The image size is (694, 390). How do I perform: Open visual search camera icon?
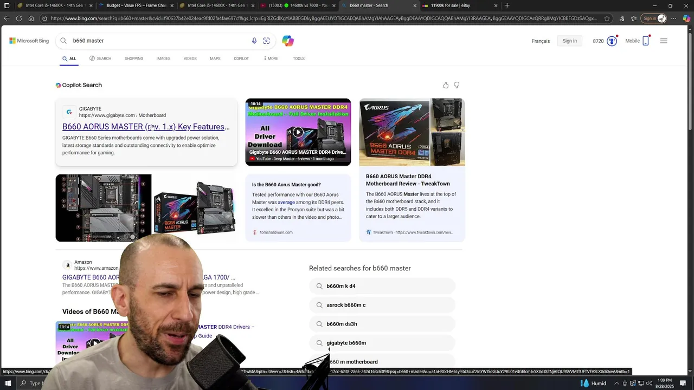(266, 41)
